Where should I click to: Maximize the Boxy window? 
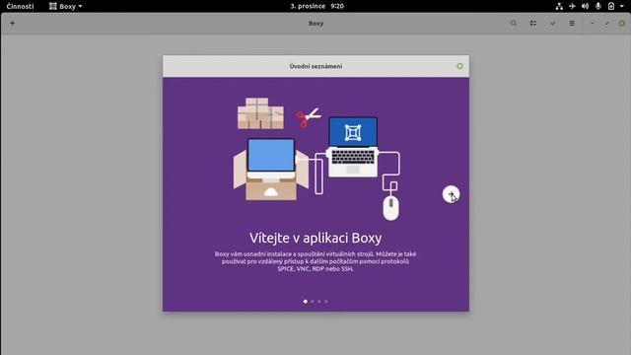607,24
